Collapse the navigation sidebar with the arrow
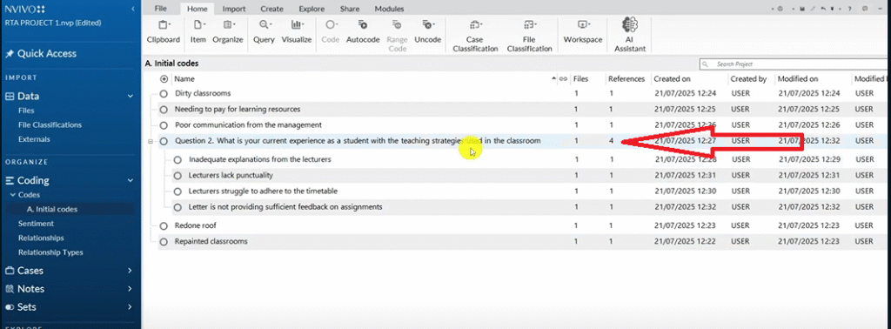Image resolution: width=891 pixels, height=329 pixels. pos(132,9)
